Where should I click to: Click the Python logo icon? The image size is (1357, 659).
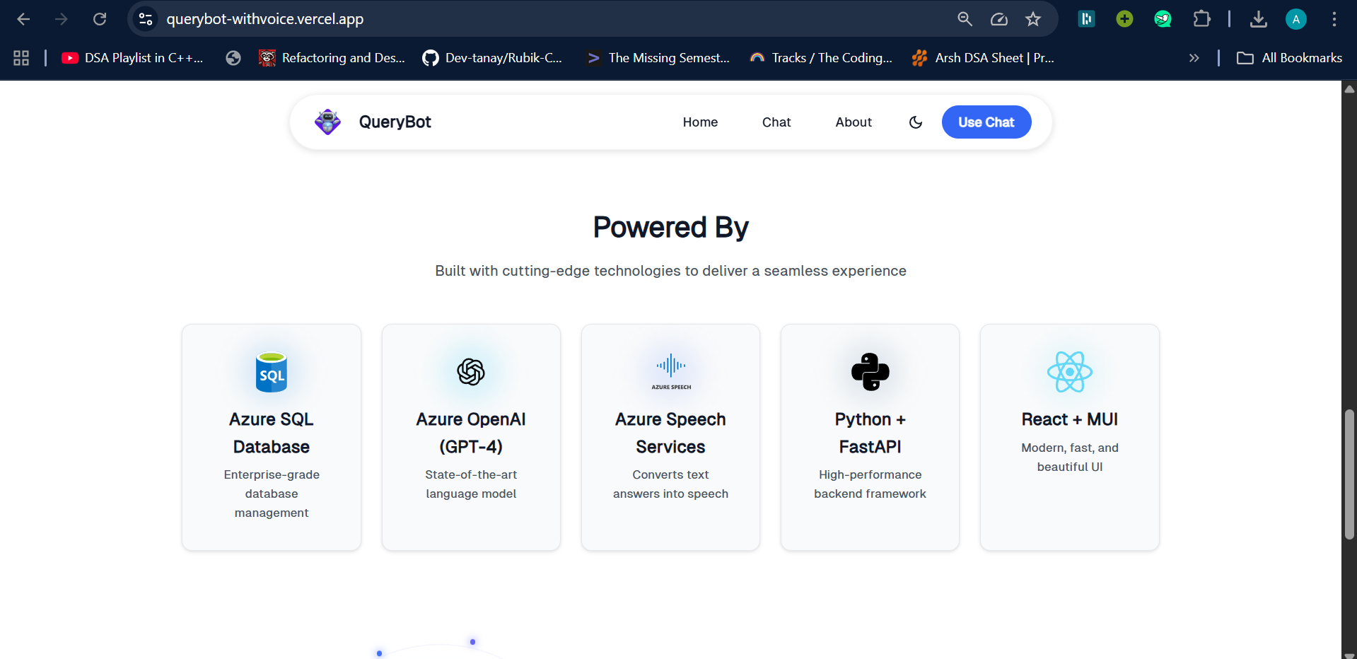pyautogui.click(x=870, y=372)
